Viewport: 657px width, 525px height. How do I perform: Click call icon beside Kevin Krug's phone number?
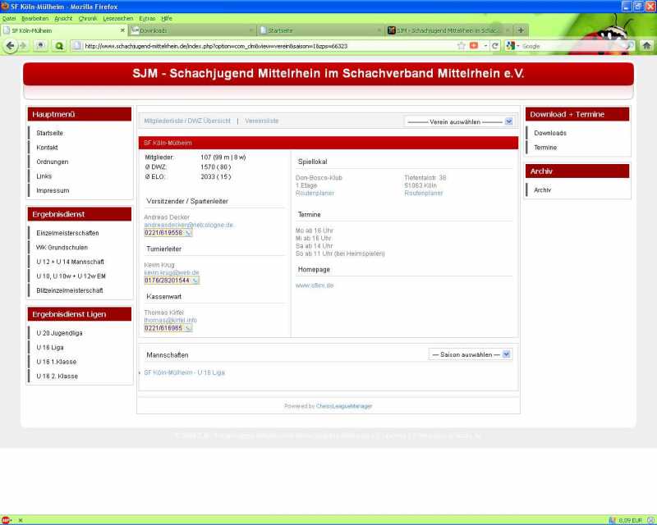click(x=194, y=281)
